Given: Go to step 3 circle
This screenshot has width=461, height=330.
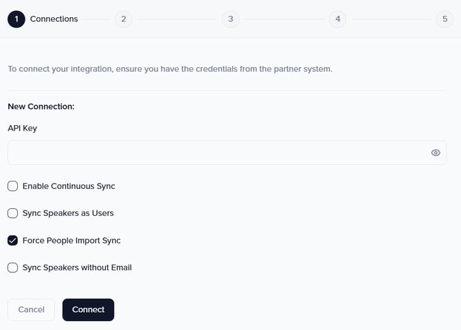Looking at the screenshot, I should pos(231,19).
